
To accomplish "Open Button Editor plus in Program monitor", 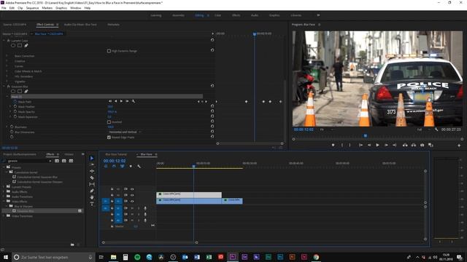I will [459, 146].
